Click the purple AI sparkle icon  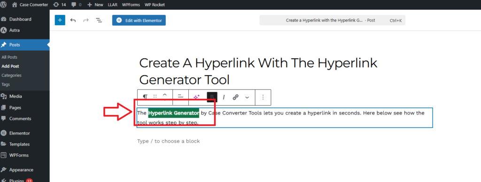196,97
